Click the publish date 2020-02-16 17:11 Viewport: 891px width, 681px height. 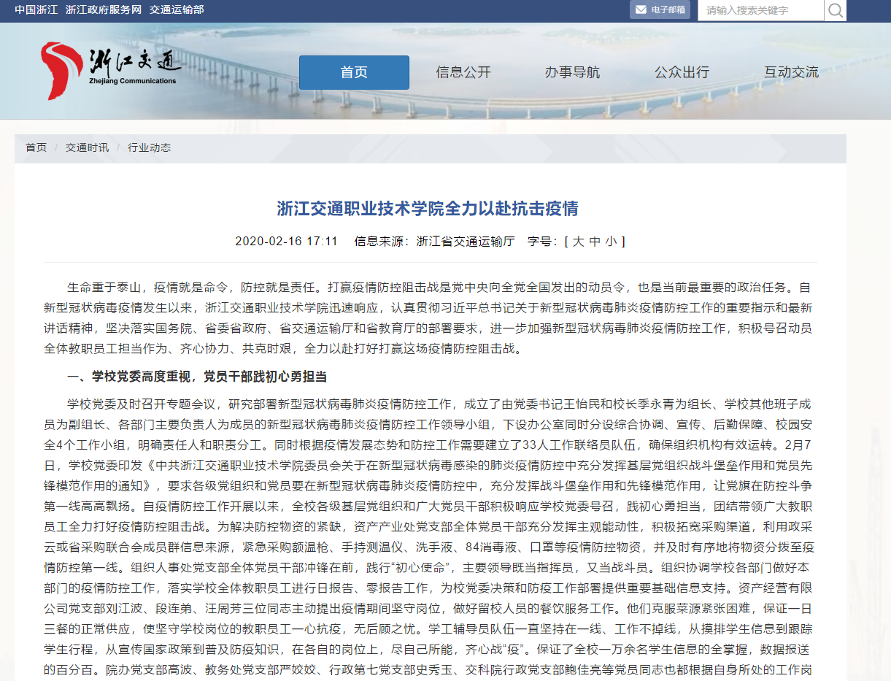(x=286, y=241)
